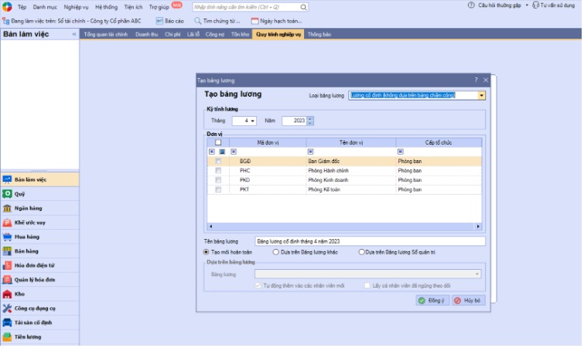Open Công cụ dụng cụ tools icon
This screenshot has width=584, height=348.
click(8, 308)
